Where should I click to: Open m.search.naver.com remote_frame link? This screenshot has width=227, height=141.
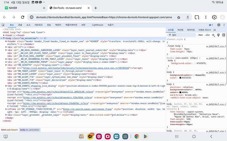pyautogui.click(x=87, y=109)
